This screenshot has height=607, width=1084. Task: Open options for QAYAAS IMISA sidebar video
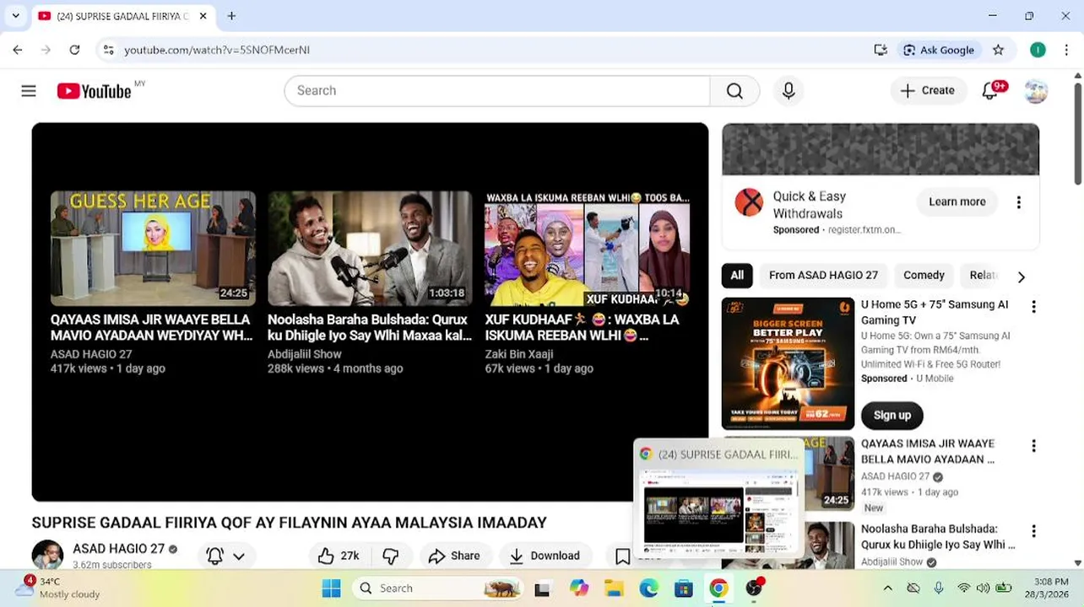point(1033,446)
